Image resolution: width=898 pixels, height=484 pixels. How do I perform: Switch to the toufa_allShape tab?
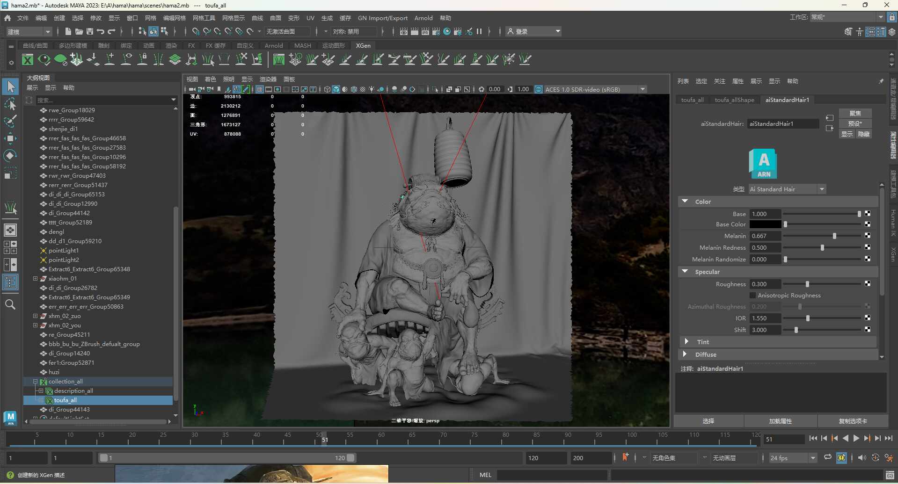(x=734, y=100)
